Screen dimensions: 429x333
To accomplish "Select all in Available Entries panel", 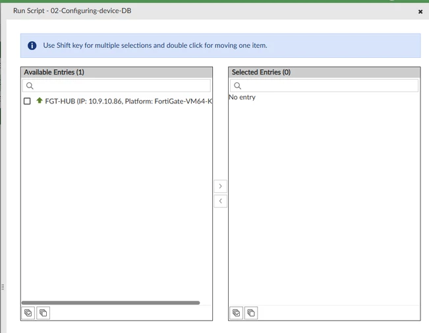I will pos(28,313).
